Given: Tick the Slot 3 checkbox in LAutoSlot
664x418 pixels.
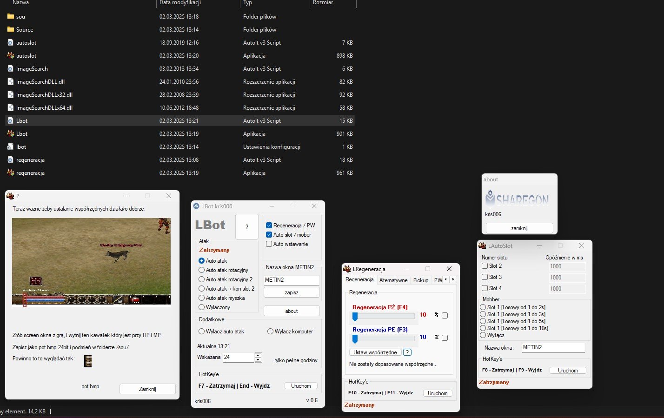Looking at the screenshot, I should click(x=485, y=277).
